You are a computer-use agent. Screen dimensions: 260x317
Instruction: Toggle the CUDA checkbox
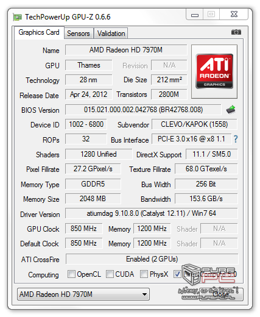pyautogui.click(x=110, y=274)
